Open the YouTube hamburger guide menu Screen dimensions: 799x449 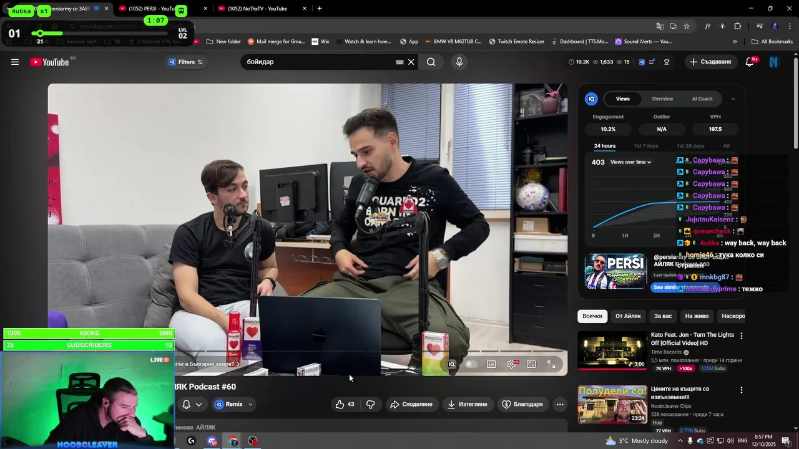point(15,62)
